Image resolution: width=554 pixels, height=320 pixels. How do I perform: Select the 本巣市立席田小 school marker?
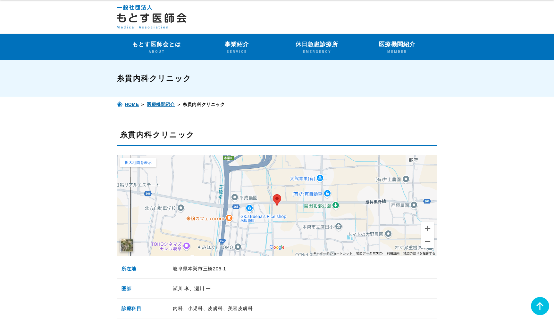pyautogui.click(x=339, y=226)
